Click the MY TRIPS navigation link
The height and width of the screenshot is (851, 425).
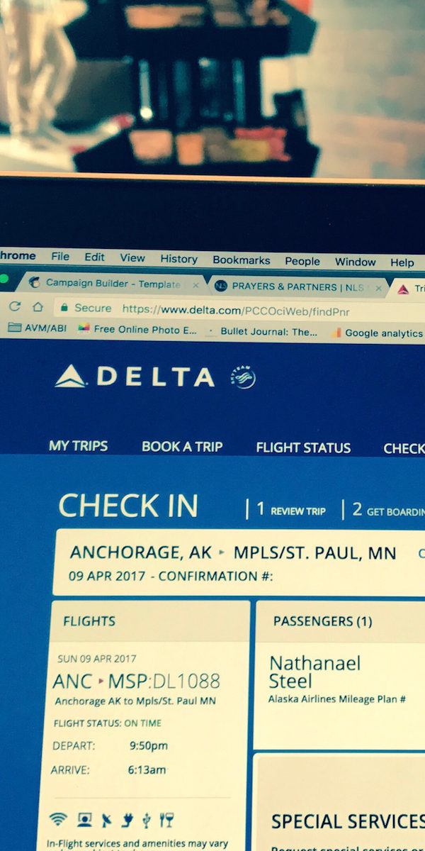click(x=79, y=446)
